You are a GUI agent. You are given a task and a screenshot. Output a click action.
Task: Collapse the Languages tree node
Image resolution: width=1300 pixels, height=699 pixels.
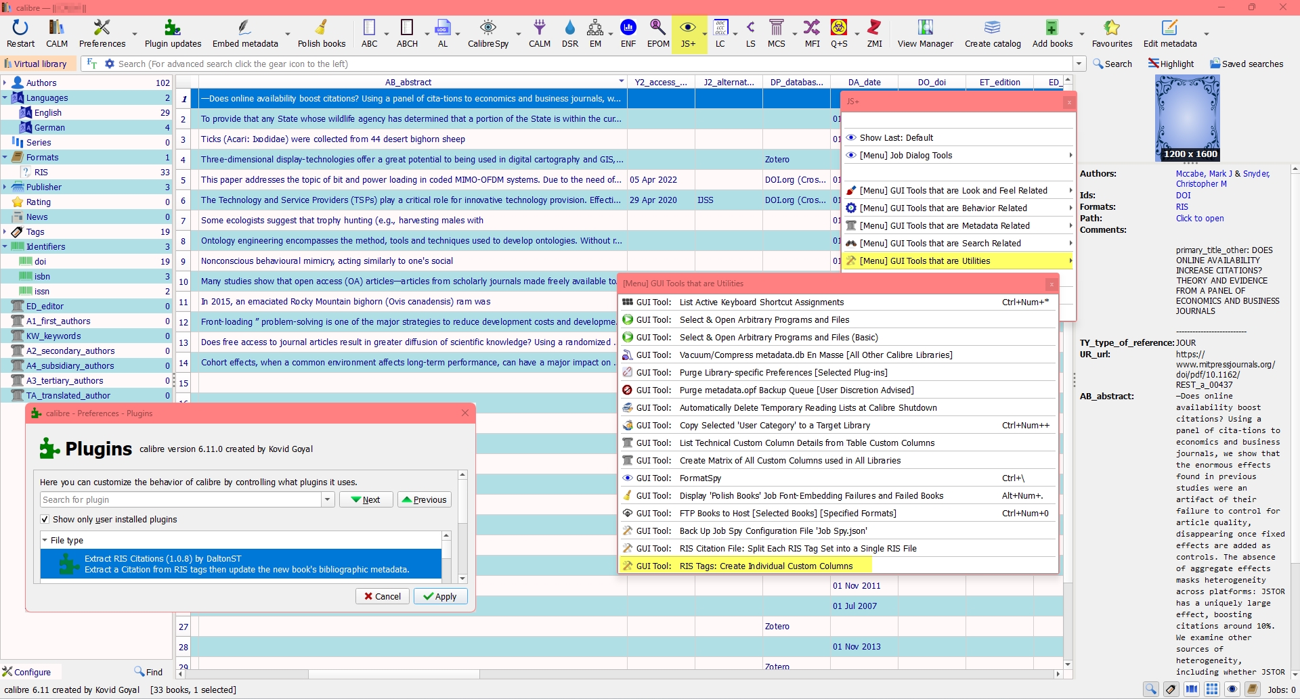(x=5, y=97)
